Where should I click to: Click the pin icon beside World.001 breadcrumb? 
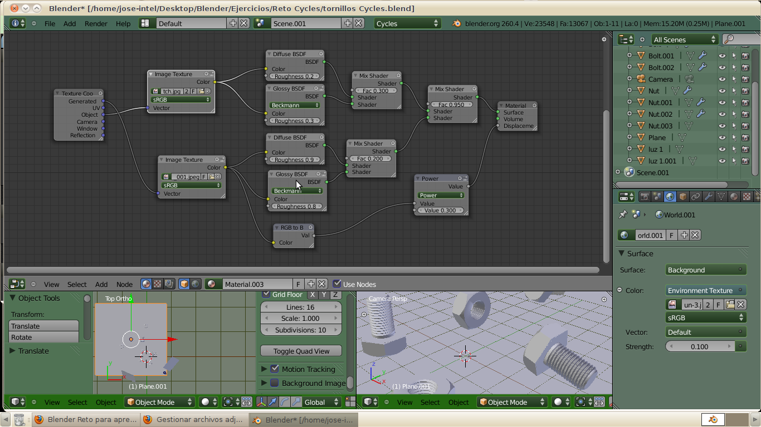pyautogui.click(x=623, y=215)
